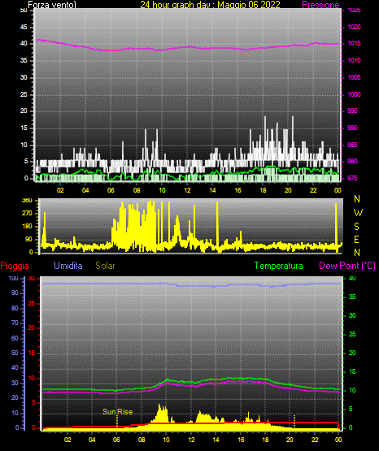Click the '24 hour graph day : Maggio 06 2022' title

pos(210,5)
